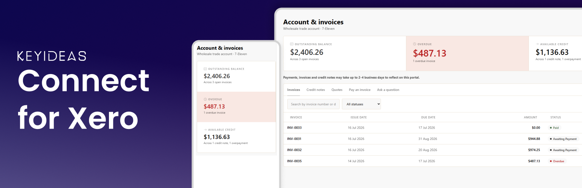Click the payments reflect notice text
This screenshot has width=582, height=188.
(351, 77)
